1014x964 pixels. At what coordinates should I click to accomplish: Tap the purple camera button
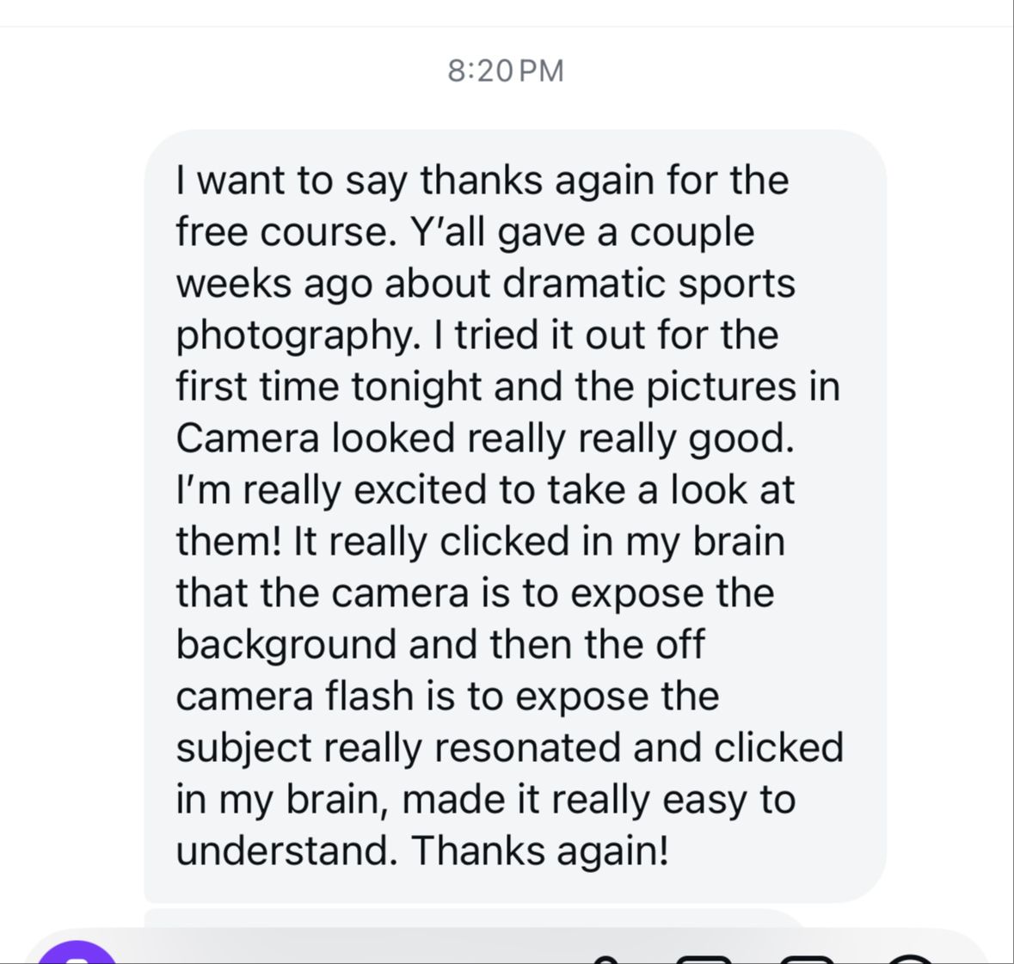coord(77,955)
